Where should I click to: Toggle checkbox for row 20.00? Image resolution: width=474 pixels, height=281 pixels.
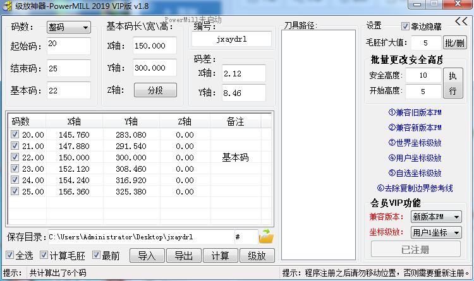(x=15, y=134)
